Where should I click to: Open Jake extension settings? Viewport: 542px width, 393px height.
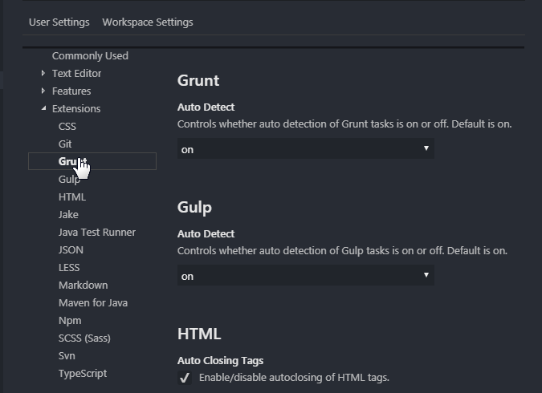tap(68, 214)
